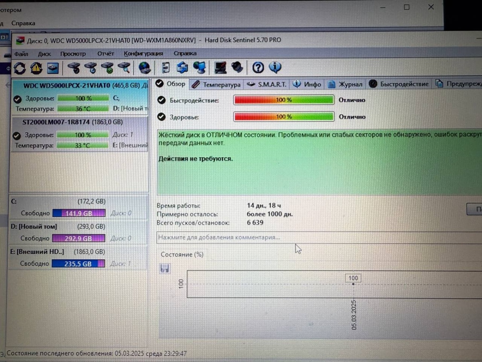
Task: Click the disk with black dot test icon
Action: pyautogui.click(x=74, y=68)
